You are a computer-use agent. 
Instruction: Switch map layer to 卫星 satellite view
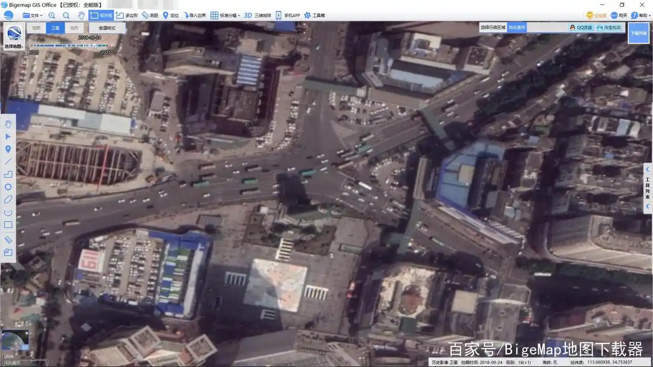point(55,28)
